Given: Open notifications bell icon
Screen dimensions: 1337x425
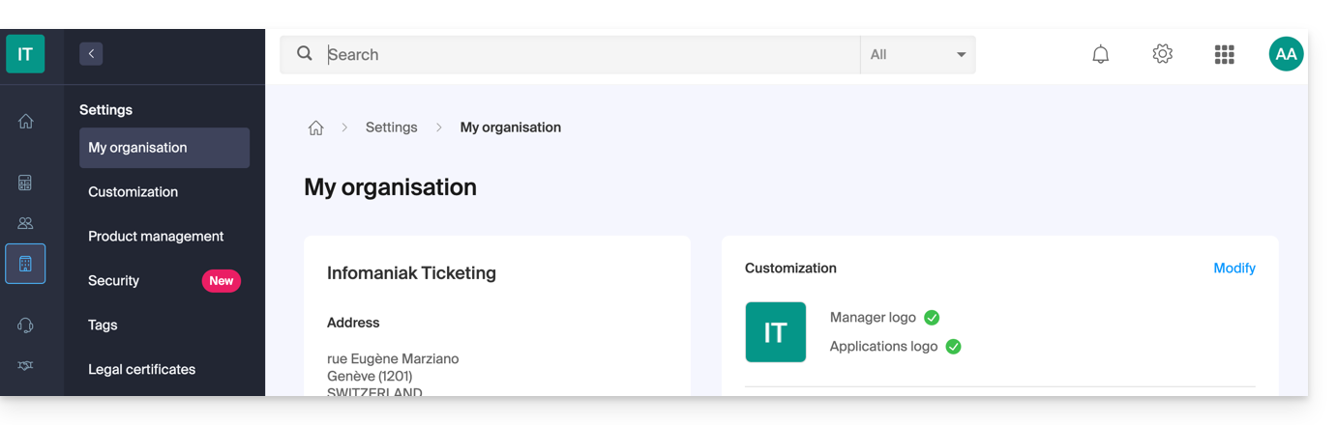Looking at the screenshot, I should tap(1100, 55).
